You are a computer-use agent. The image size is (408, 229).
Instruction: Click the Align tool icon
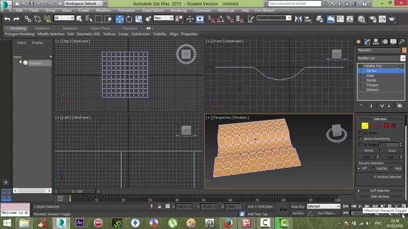coord(308,19)
